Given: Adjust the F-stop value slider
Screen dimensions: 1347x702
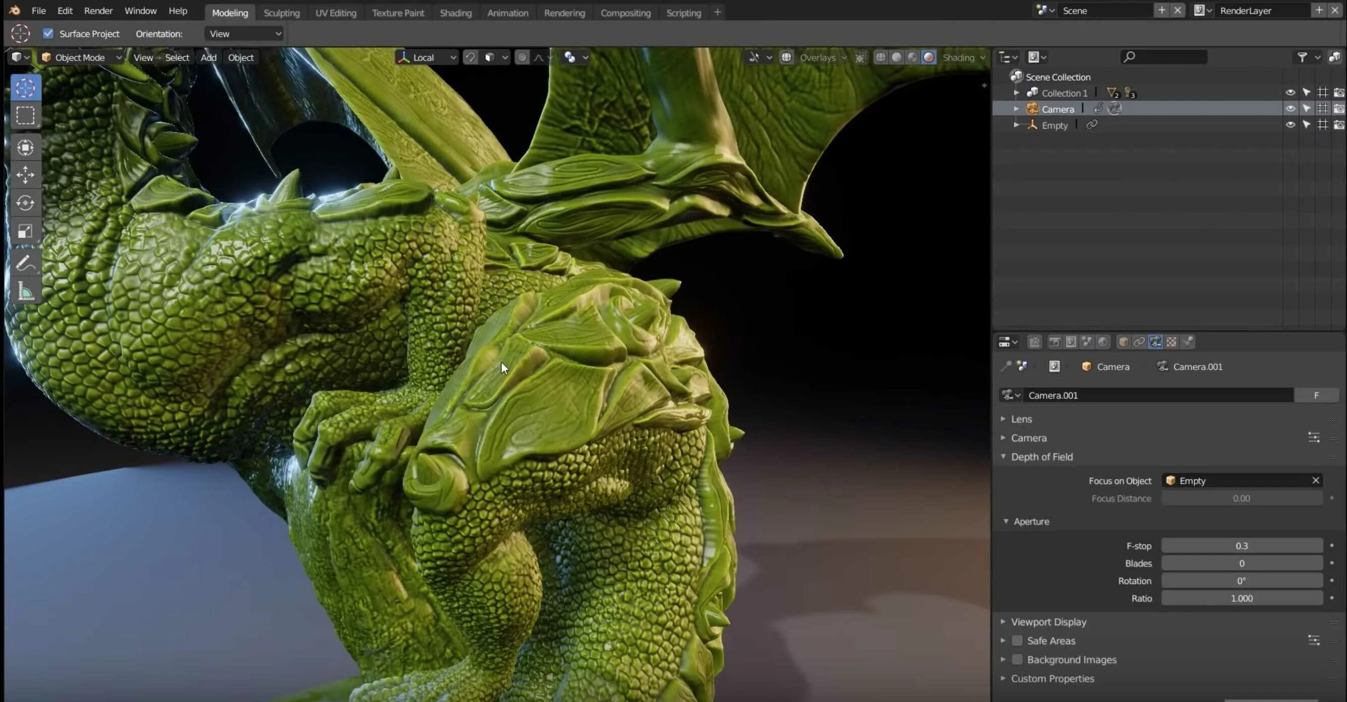Looking at the screenshot, I should click(x=1241, y=546).
